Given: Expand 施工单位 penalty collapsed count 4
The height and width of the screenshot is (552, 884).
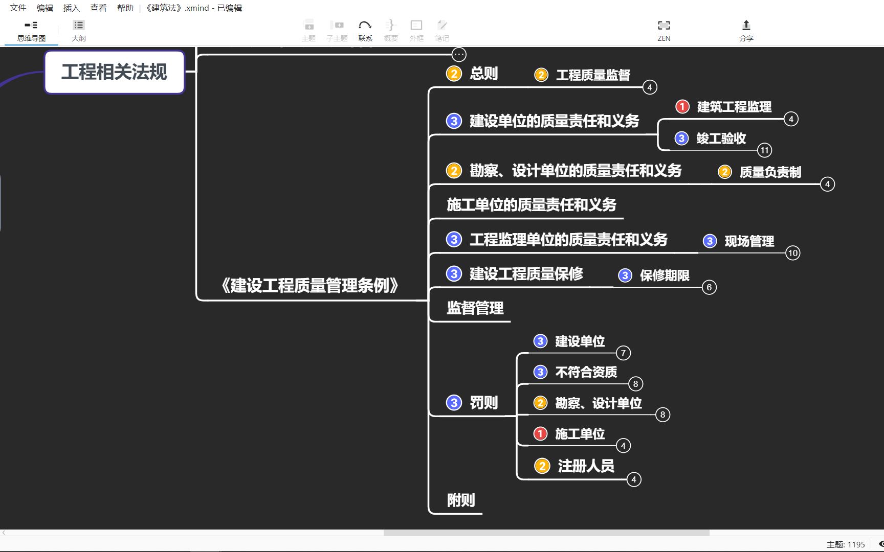Looking at the screenshot, I should pos(623,446).
